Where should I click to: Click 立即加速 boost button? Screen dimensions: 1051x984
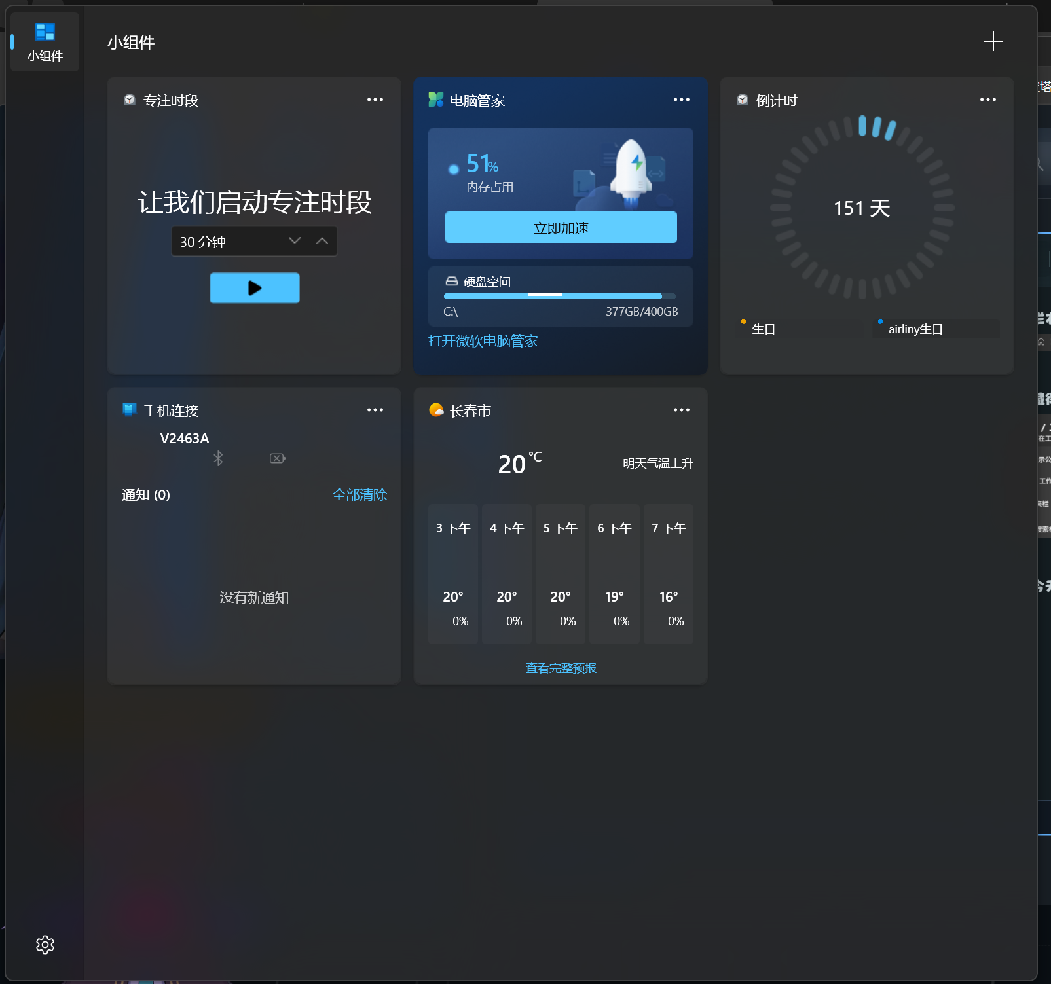[561, 228]
